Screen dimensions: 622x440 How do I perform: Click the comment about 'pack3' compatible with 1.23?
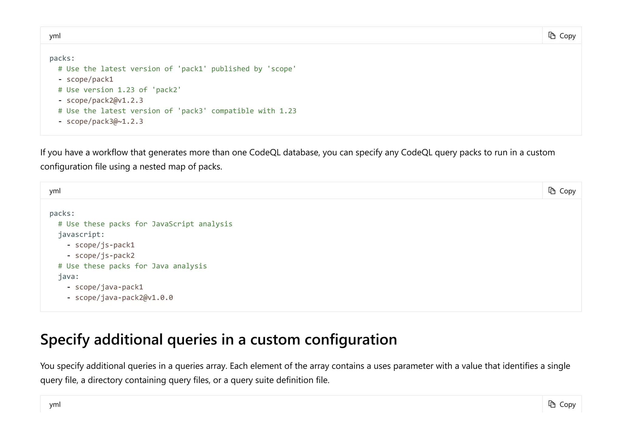click(177, 111)
